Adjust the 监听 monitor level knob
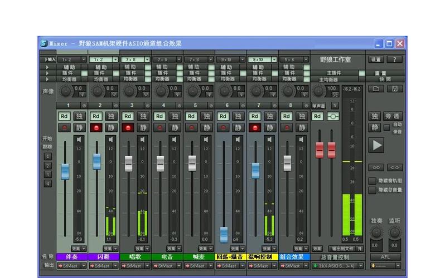Viewport: 445px width, 278px height. pos(394,233)
